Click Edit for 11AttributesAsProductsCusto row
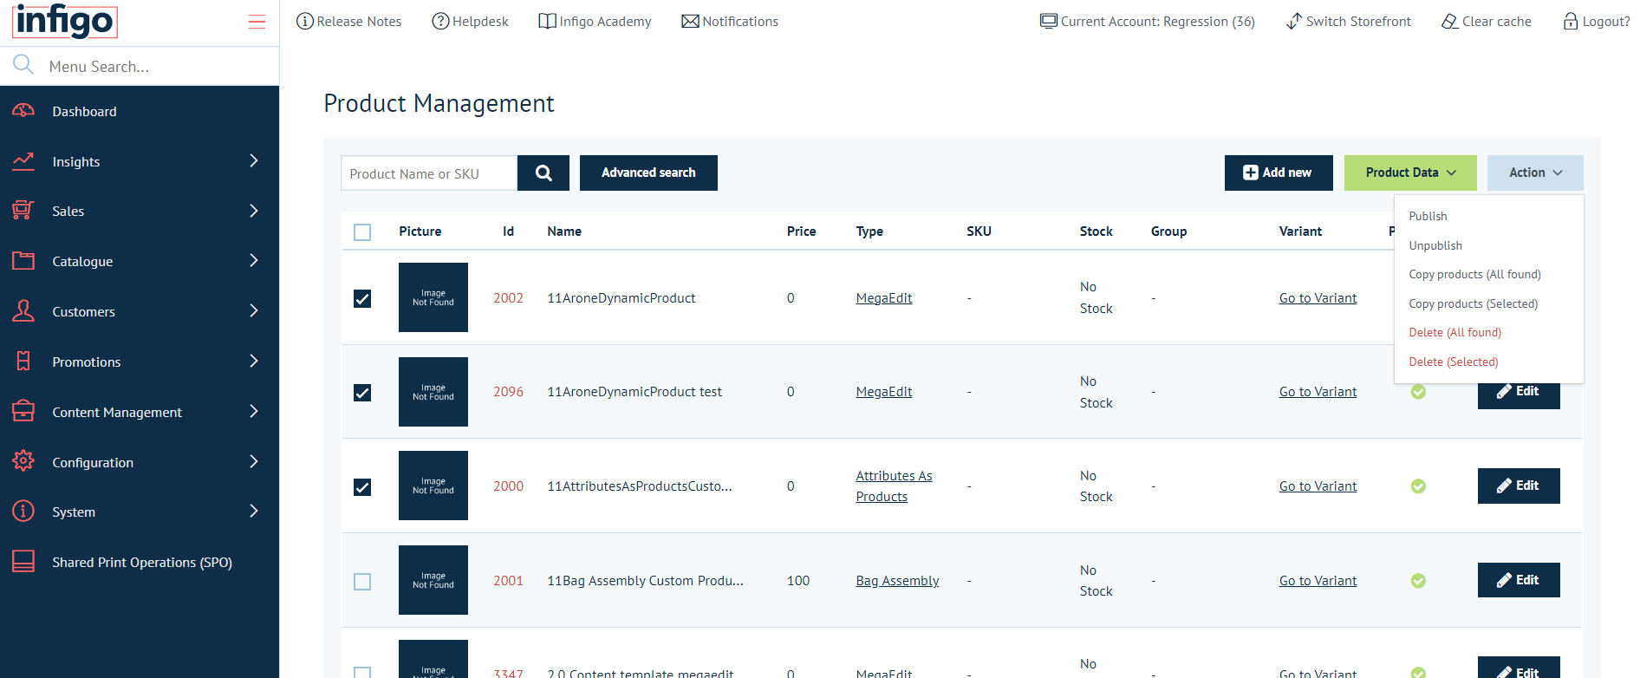This screenshot has height=678, width=1640. [1519, 486]
